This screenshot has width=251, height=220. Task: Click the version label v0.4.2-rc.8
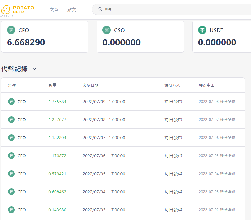(7, 16)
